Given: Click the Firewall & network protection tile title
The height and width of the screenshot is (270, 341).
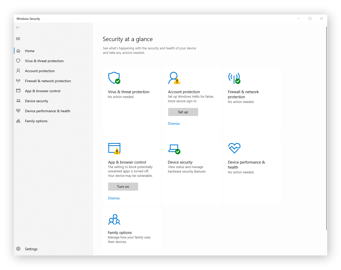Looking at the screenshot, I should (243, 94).
